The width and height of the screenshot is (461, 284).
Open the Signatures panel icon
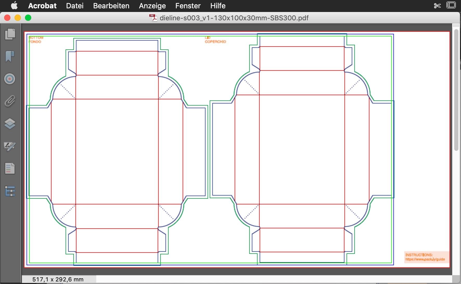tap(10, 146)
